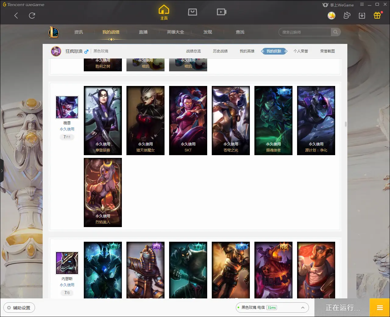Open the gift box icon
390x317 pixels.
point(378,15)
